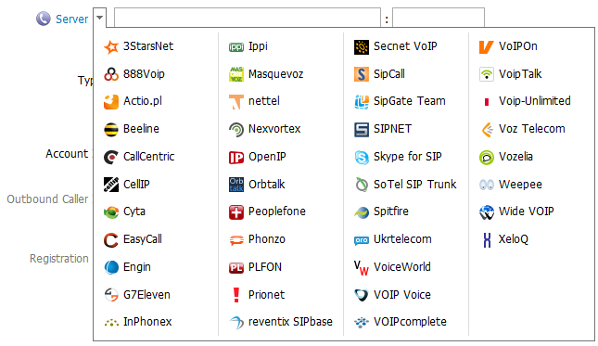Choose VOIPcomplete from the list
The width and height of the screenshot is (598, 346).
[401, 323]
